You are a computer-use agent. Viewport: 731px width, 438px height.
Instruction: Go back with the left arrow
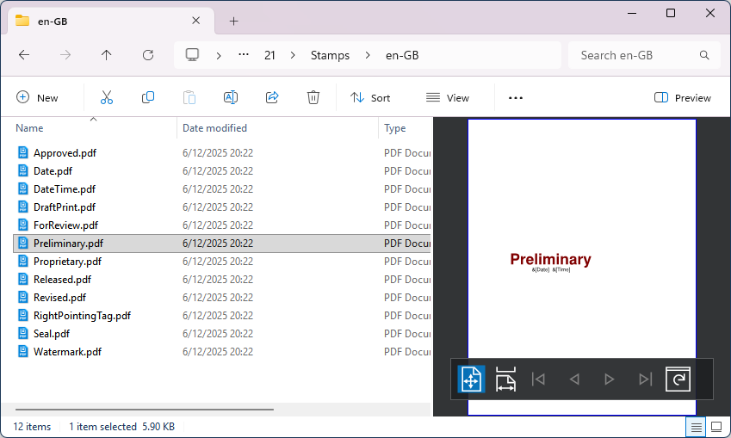coord(24,55)
